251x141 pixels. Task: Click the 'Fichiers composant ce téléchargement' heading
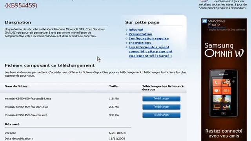click(50, 65)
